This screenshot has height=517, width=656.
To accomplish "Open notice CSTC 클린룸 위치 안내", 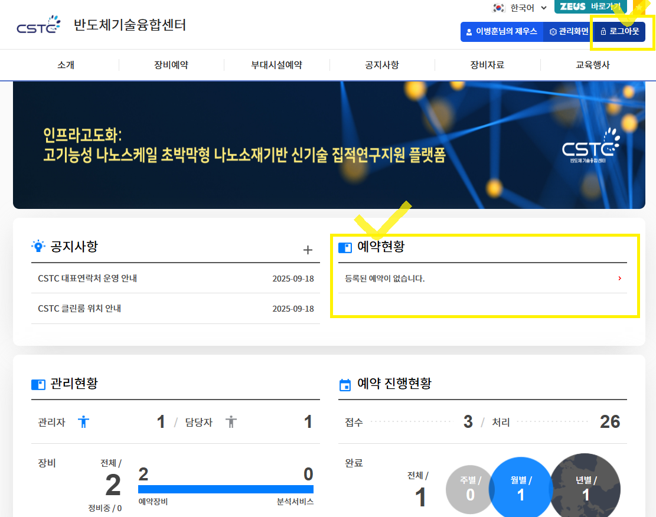I will (x=80, y=308).
